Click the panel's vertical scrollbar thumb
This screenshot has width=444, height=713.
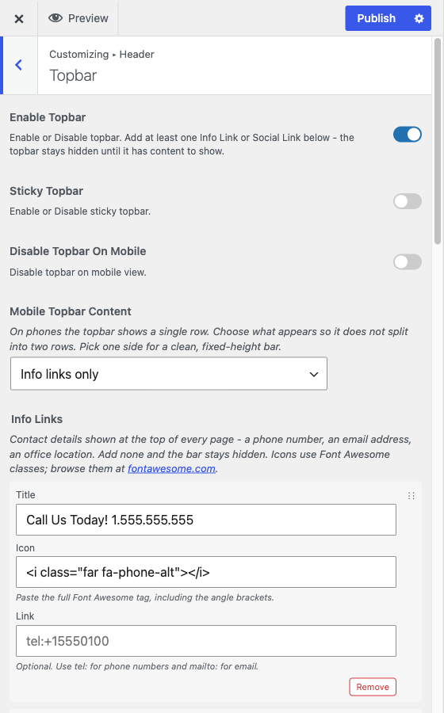[438, 142]
